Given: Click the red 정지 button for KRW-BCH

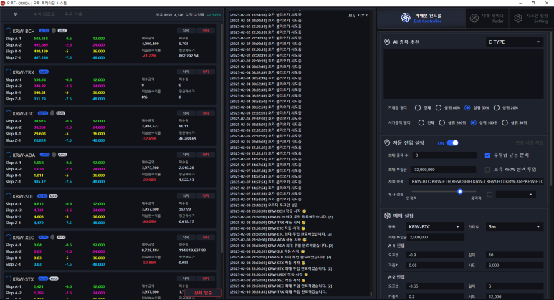Looking at the screenshot, I should tap(206, 31).
